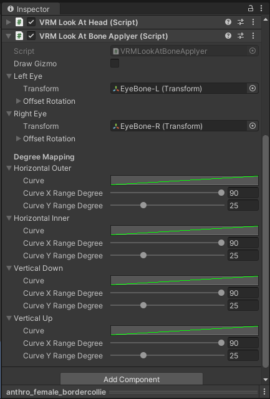Click Horizontal Inner Curve X Range slider

click(168, 243)
